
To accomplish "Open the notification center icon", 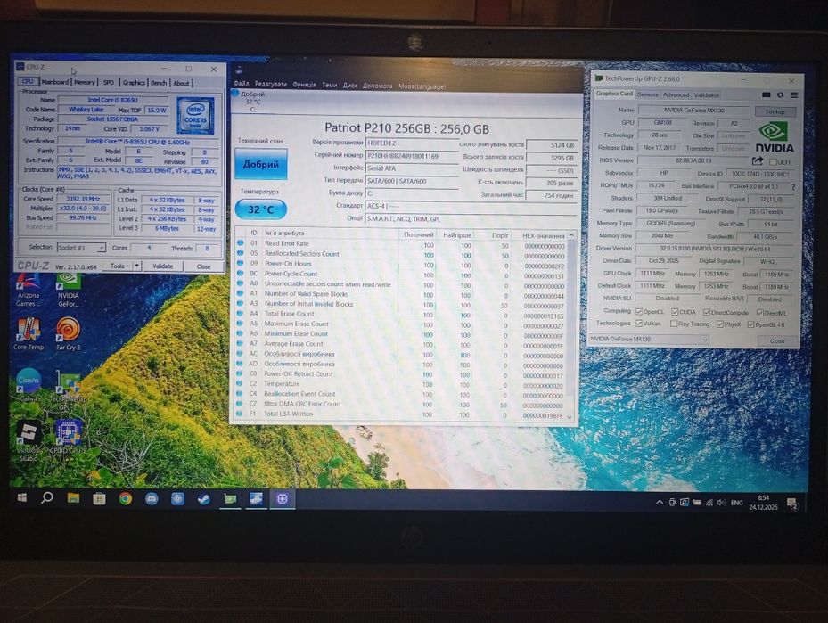I will tap(792, 504).
